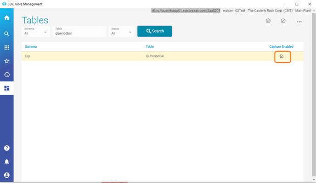This screenshot has width=316, height=183.
Task: Open the help question mark icon
Action: (x=6, y=148)
